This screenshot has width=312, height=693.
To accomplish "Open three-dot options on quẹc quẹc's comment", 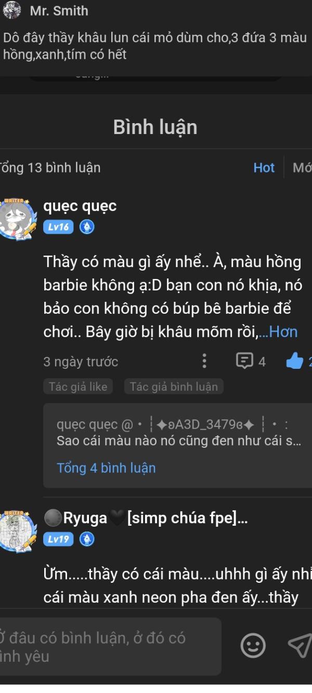I will coord(204,361).
